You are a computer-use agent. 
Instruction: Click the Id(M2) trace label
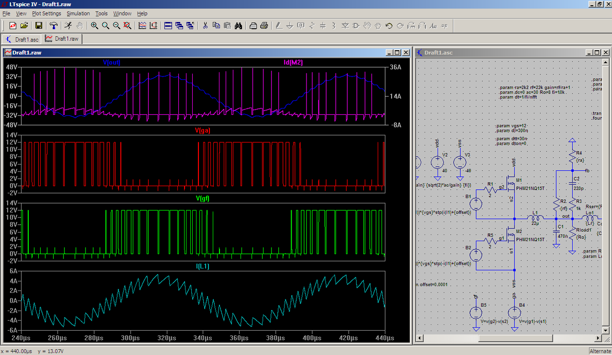pos(293,63)
